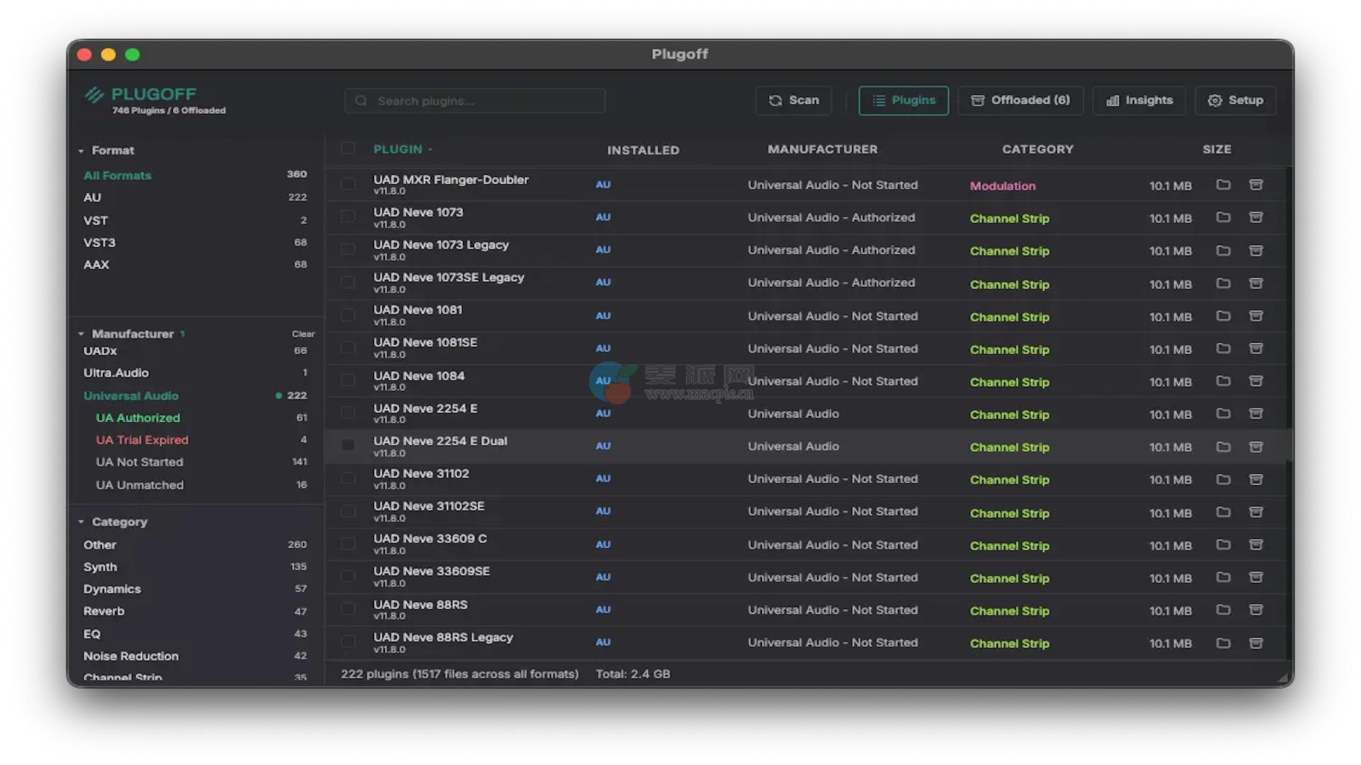Image resolution: width=1361 pixels, height=765 pixels.
Task: Click archive icon for UAD Neve 88RS Legacy
Action: pyautogui.click(x=1255, y=643)
